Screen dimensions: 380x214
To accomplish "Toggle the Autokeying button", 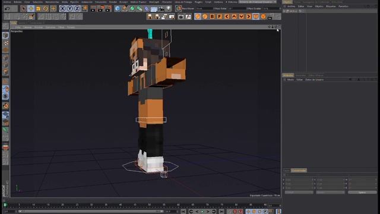I will 235,212.
